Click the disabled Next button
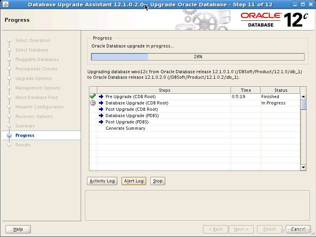Screen dimensions: 316x237 click(241, 229)
